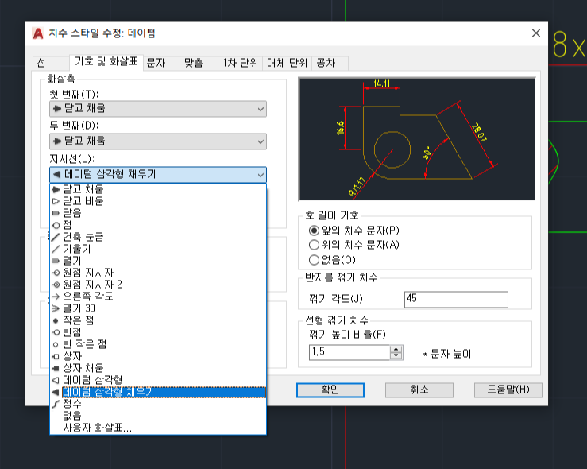The image size is (587, 469).
Task: Select 없음(O) arc length radio button
Action: (x=314, y=260)
